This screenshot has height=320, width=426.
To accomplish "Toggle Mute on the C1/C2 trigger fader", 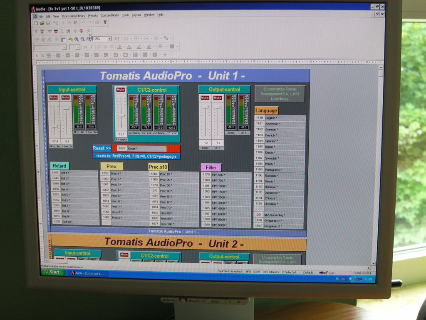I will (x=120, y=90).
